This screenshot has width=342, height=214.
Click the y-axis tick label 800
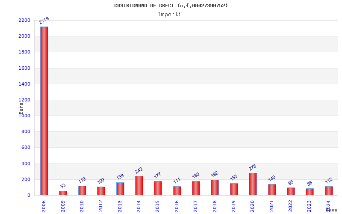(x=26, y=132)
